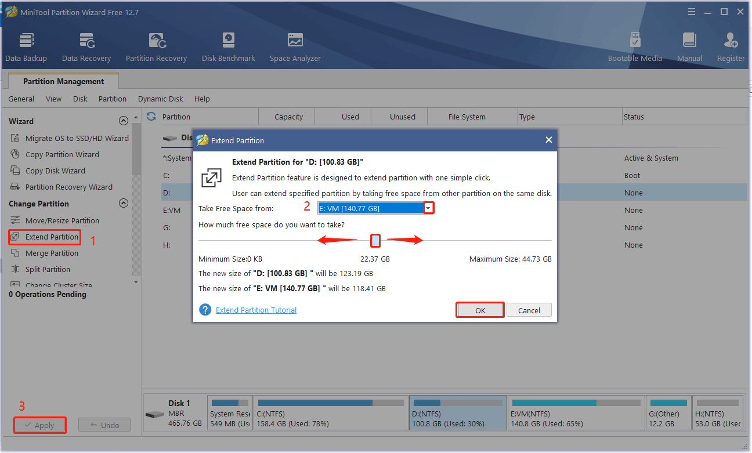Click Cancel in Extend Partition dialog
The height and width of the screenshot is (453, 752).
click(529, 310)
